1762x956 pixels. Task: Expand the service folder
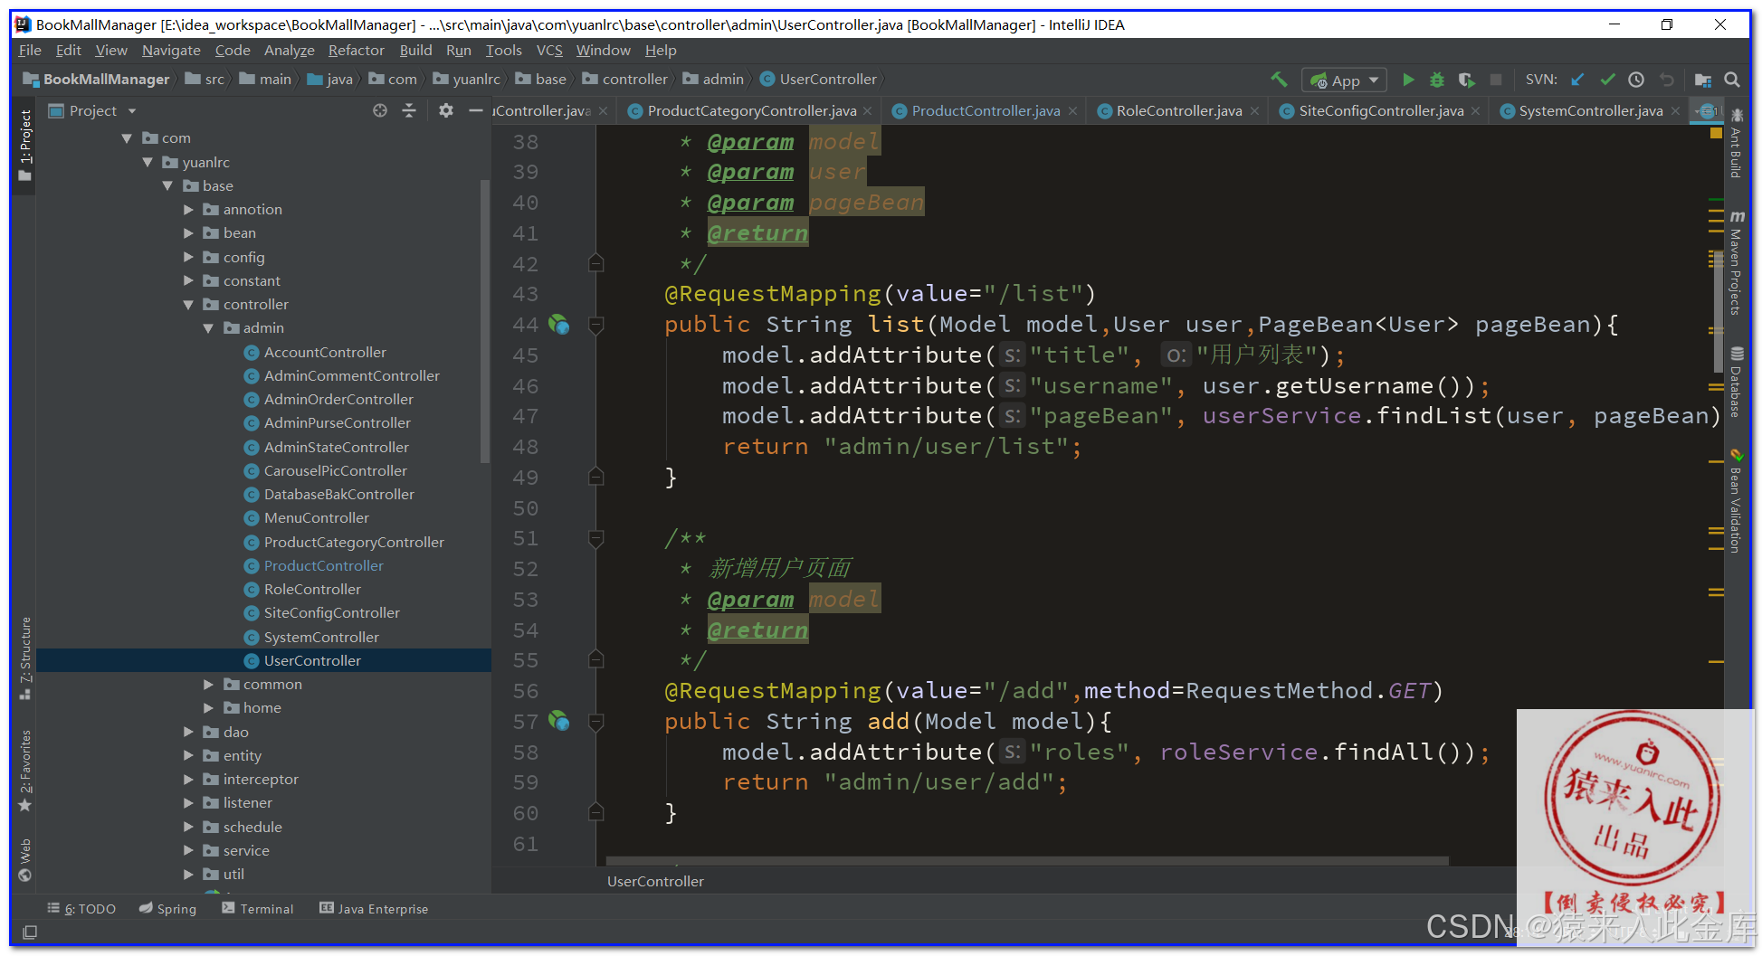point(188,851)
